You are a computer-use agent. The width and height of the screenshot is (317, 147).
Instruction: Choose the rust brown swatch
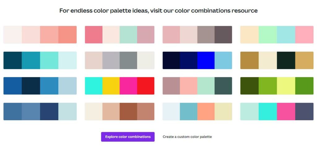point(128,112)
